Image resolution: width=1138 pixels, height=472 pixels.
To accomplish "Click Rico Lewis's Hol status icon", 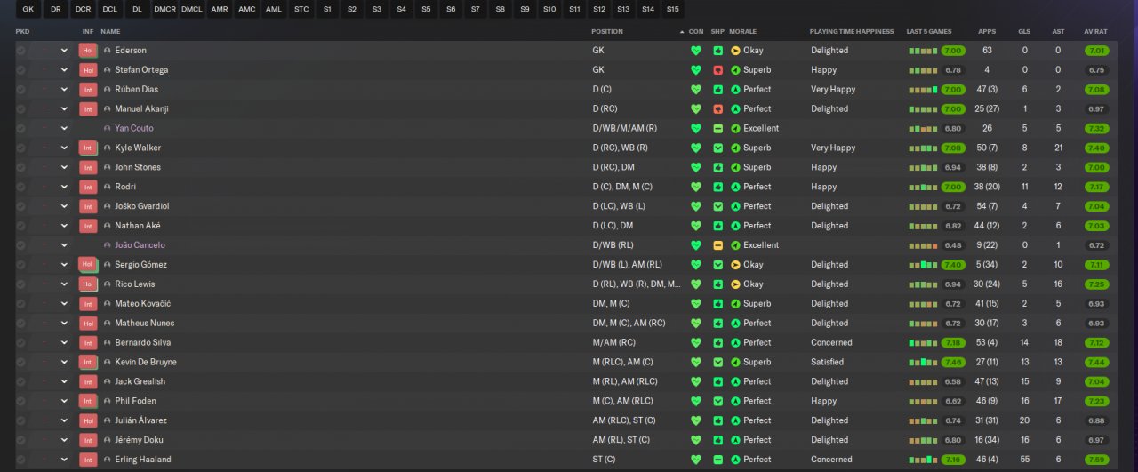I will click(87, 284).
